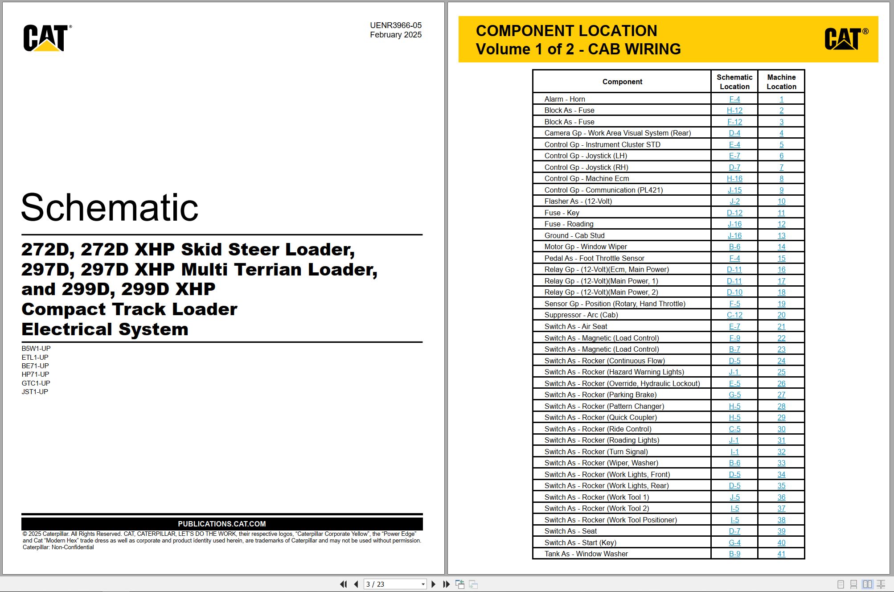The height and width of the screenshot is (592, 894).
Task: Open machine location 30 for Ride Control
Action: tap(781, 429)
